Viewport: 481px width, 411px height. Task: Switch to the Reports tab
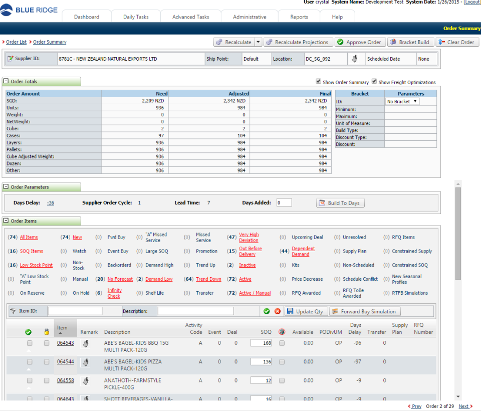[299, 16]
